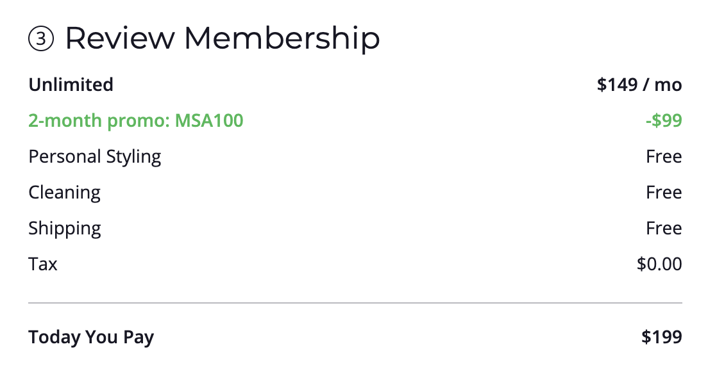Click the Tax label
The width and height of the screenshot is (708, 383).
43,264
